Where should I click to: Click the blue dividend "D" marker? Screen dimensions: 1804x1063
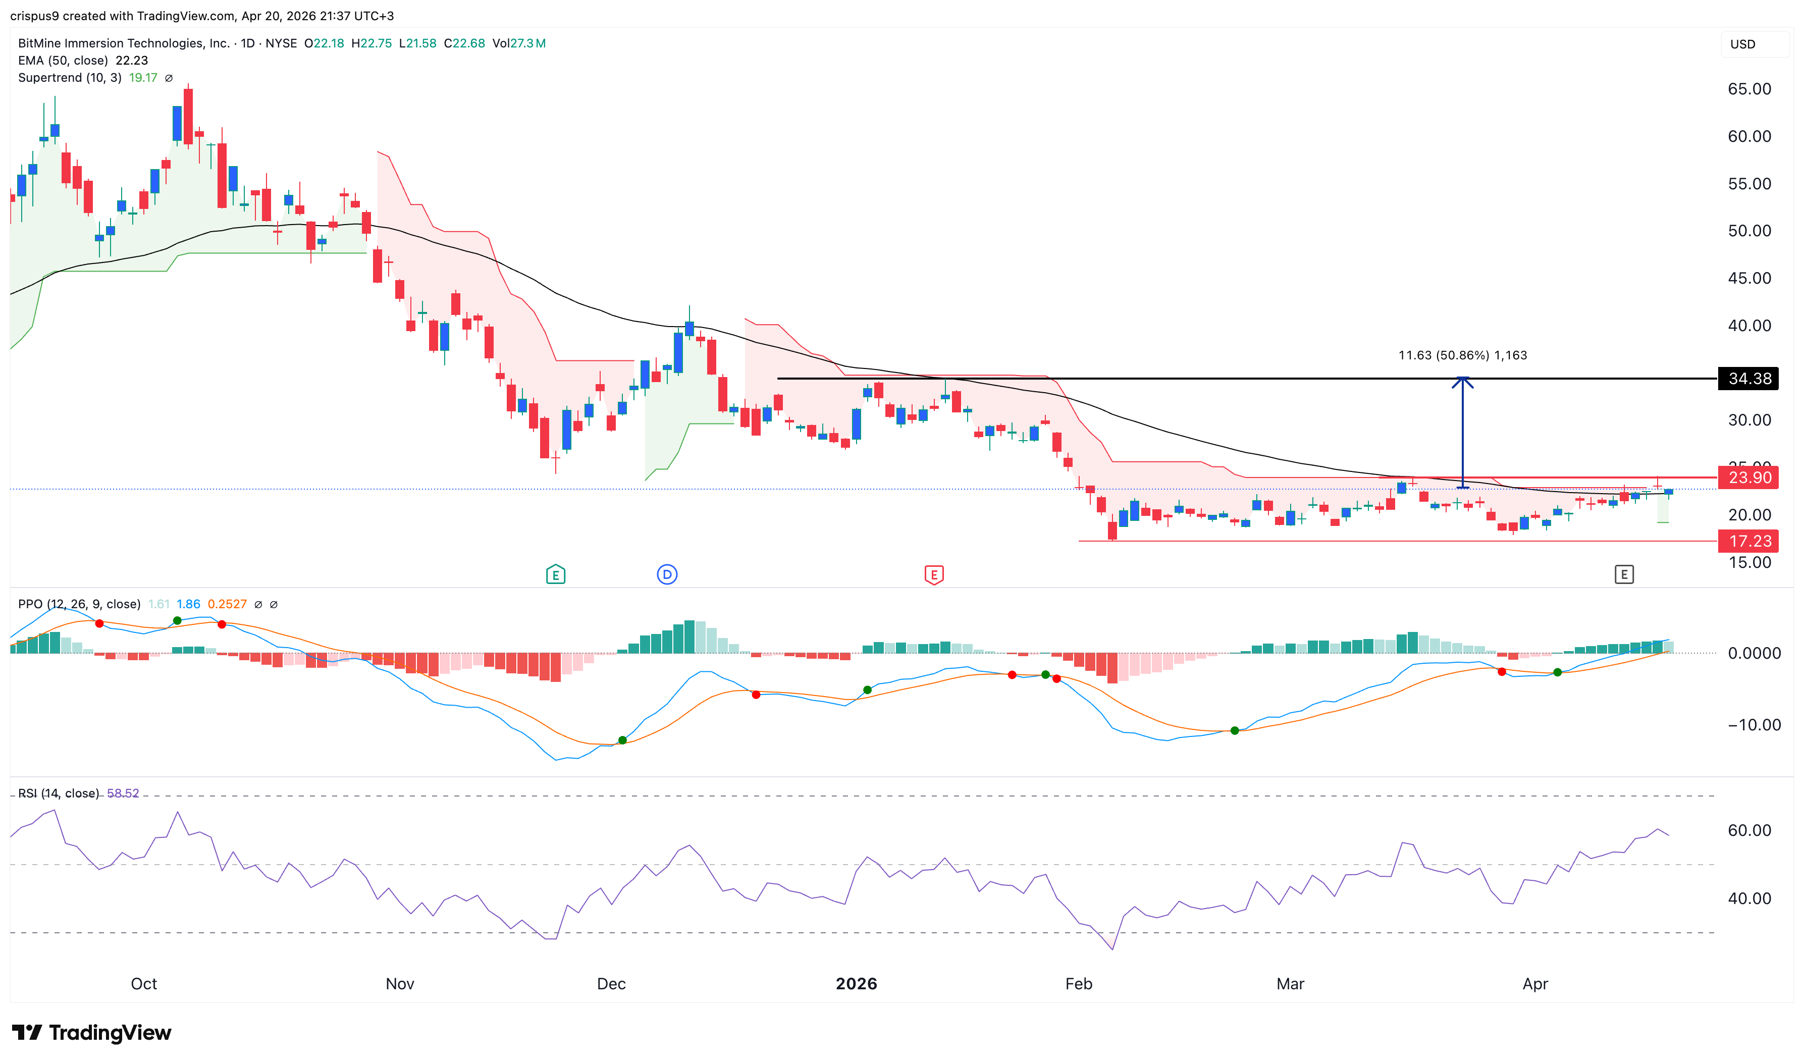point(667,574)
